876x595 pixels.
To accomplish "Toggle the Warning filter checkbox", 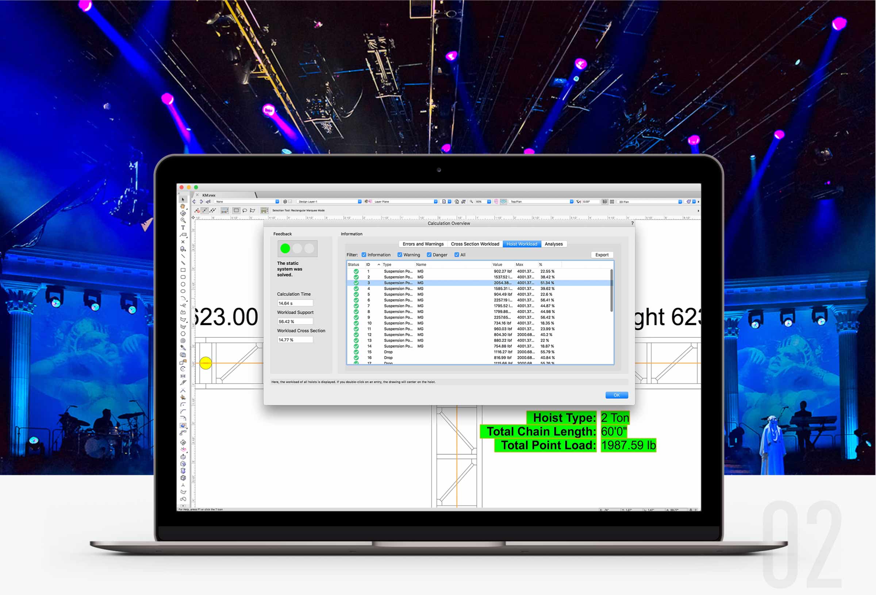I will click(400, 255).
